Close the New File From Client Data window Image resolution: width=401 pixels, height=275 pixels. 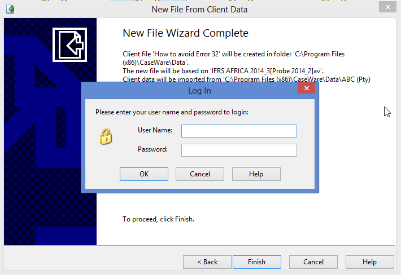pyautogui.click(x=387, y=8)
